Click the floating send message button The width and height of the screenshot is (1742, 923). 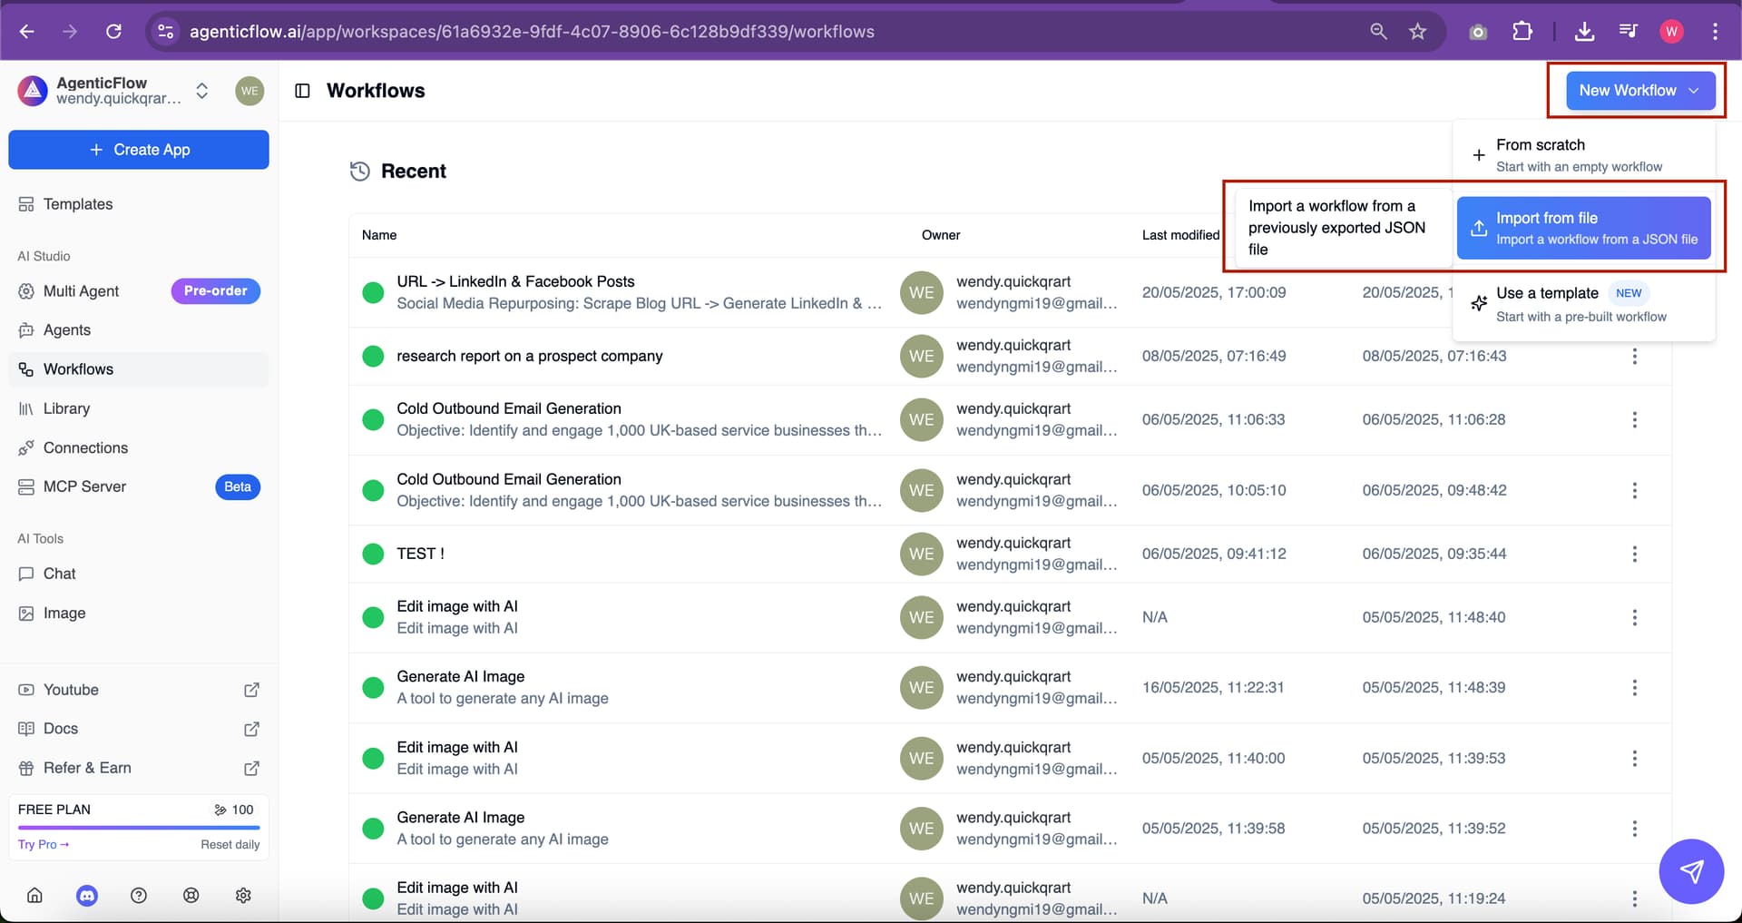pyautogui.click(x=1691, y=872)
